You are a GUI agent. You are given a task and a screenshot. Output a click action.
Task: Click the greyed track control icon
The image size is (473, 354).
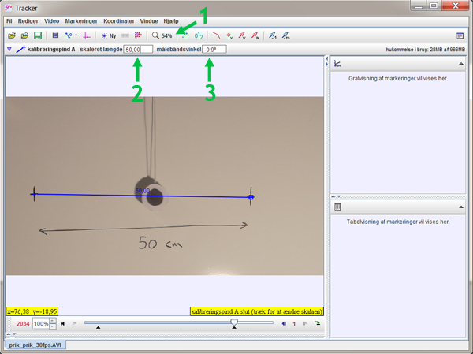click(125, 35)
